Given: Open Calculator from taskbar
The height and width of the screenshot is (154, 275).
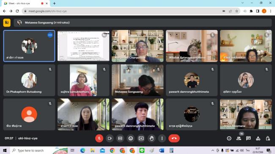Looking at the screenshot, I should [x=171, y=150].
